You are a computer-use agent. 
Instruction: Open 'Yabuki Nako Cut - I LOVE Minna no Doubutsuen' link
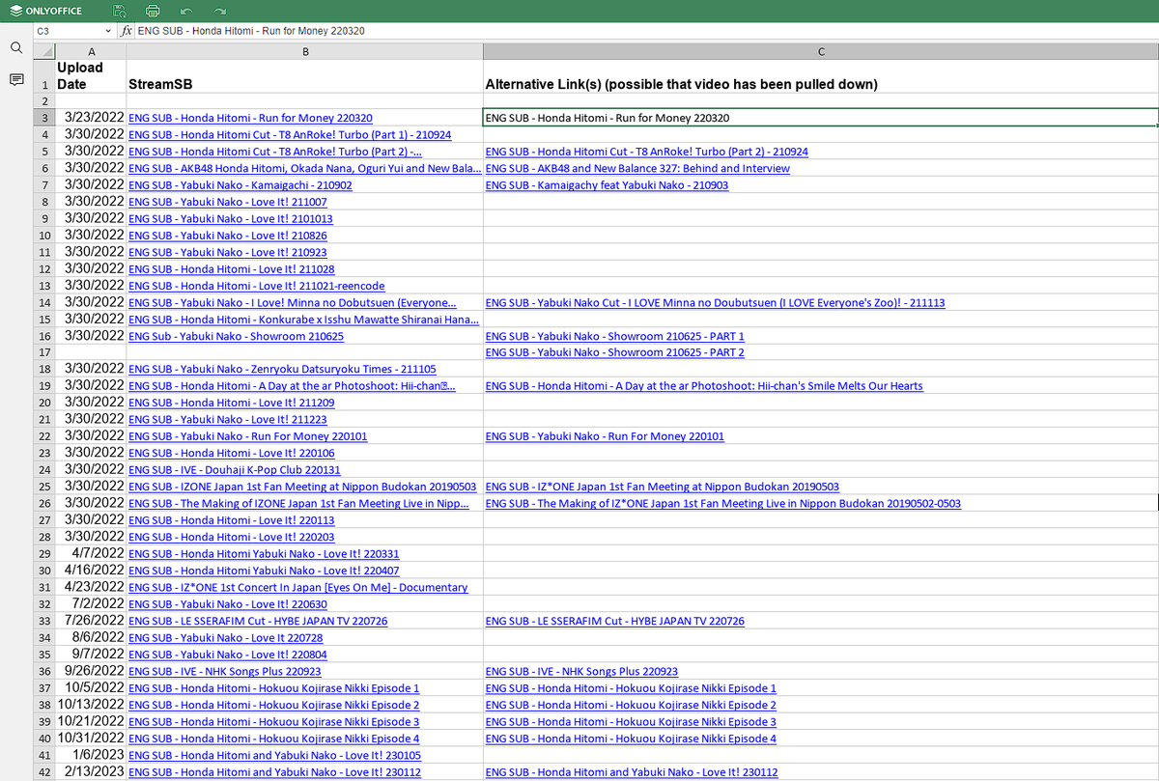pos(715,302)
